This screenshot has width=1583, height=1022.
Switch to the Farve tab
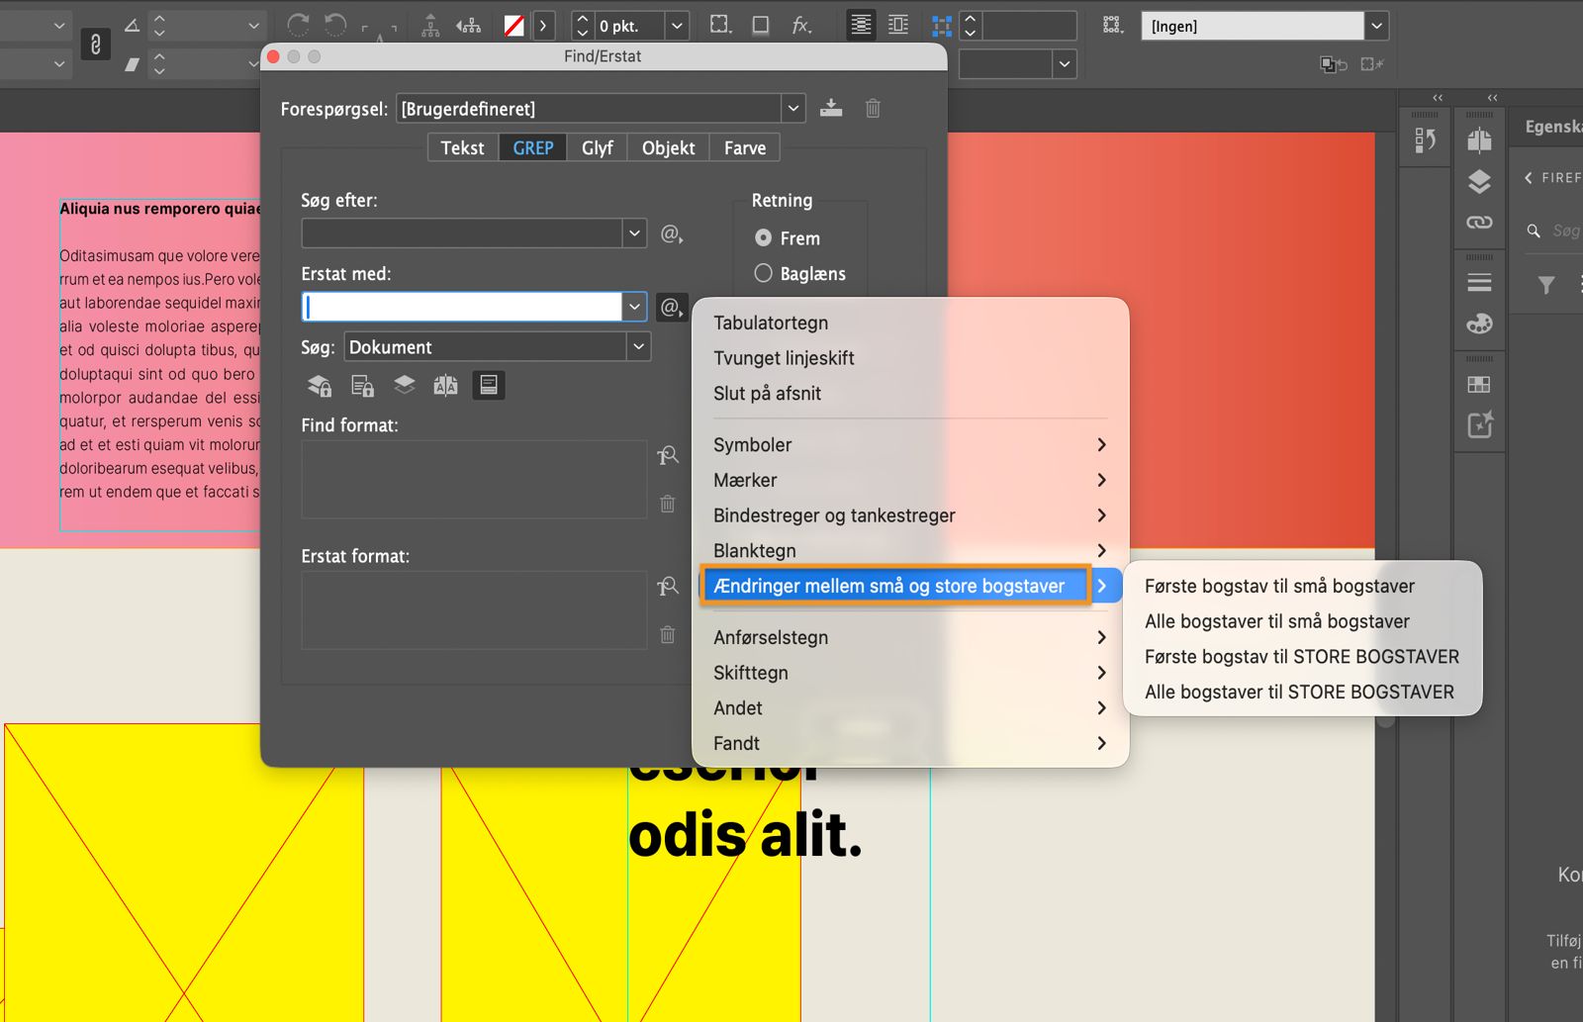(745, 147)
